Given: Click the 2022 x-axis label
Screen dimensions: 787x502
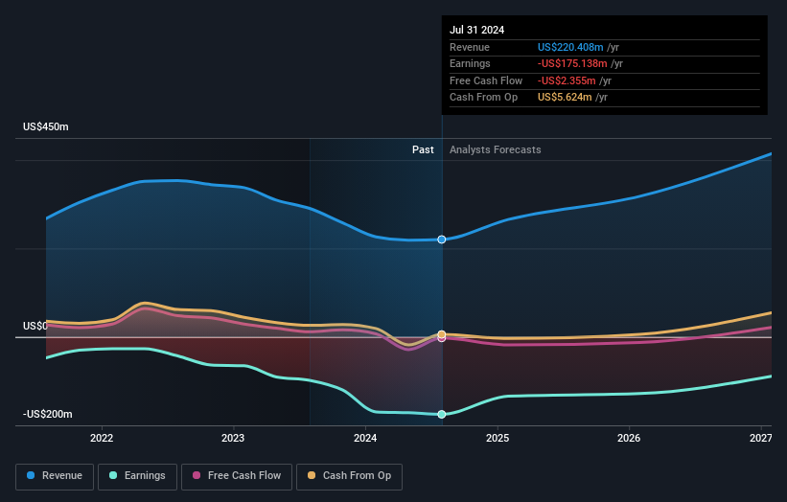Looking at the screenshot, I should point(102,438).
